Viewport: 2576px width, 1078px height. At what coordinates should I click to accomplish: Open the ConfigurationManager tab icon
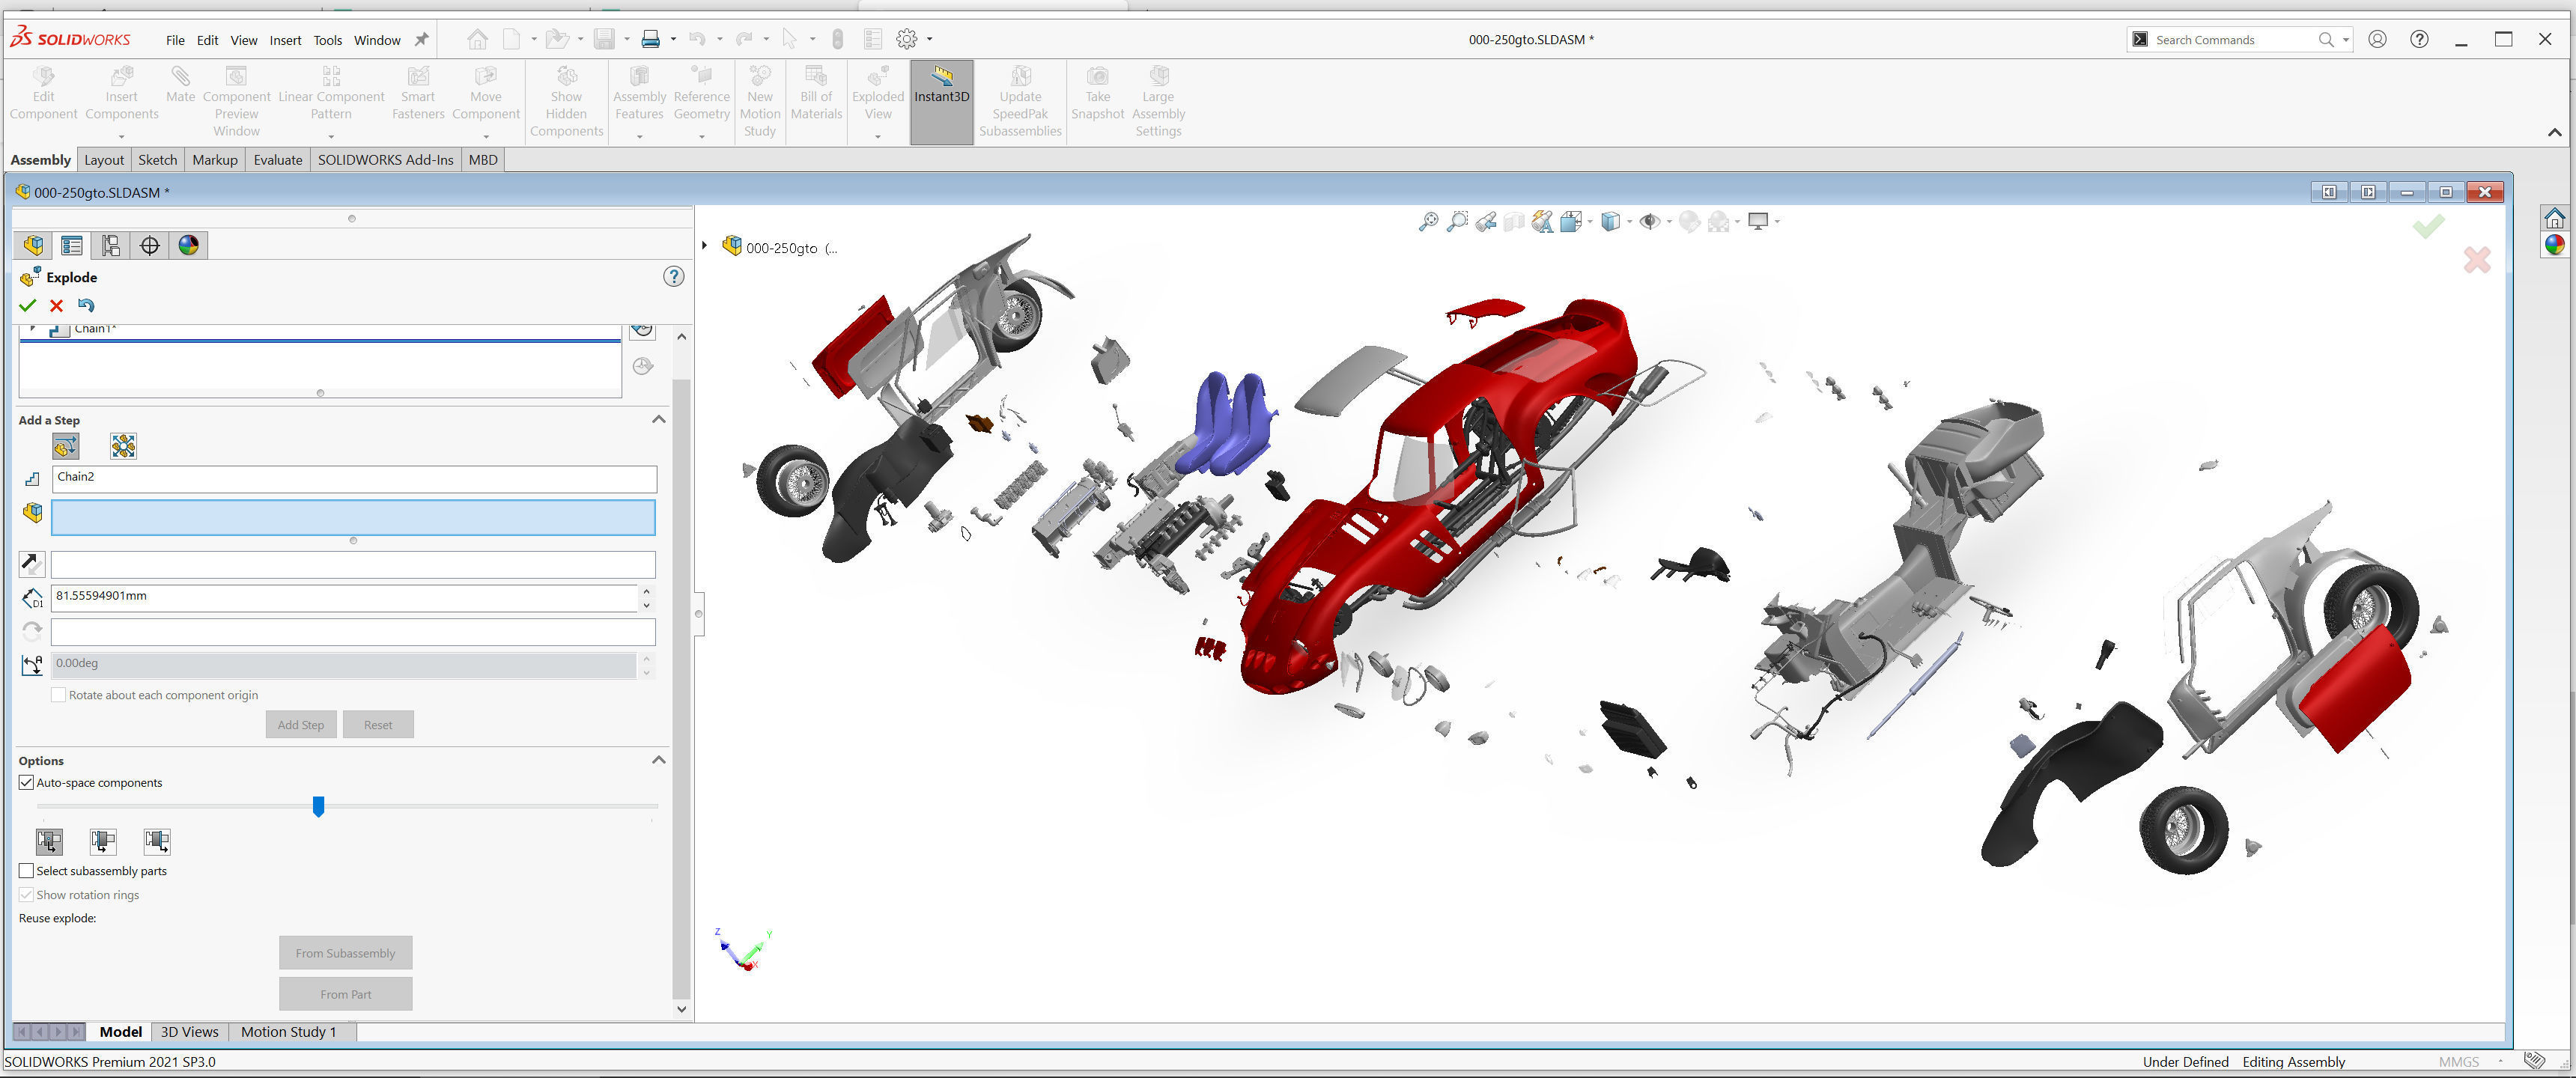point(110,246)
